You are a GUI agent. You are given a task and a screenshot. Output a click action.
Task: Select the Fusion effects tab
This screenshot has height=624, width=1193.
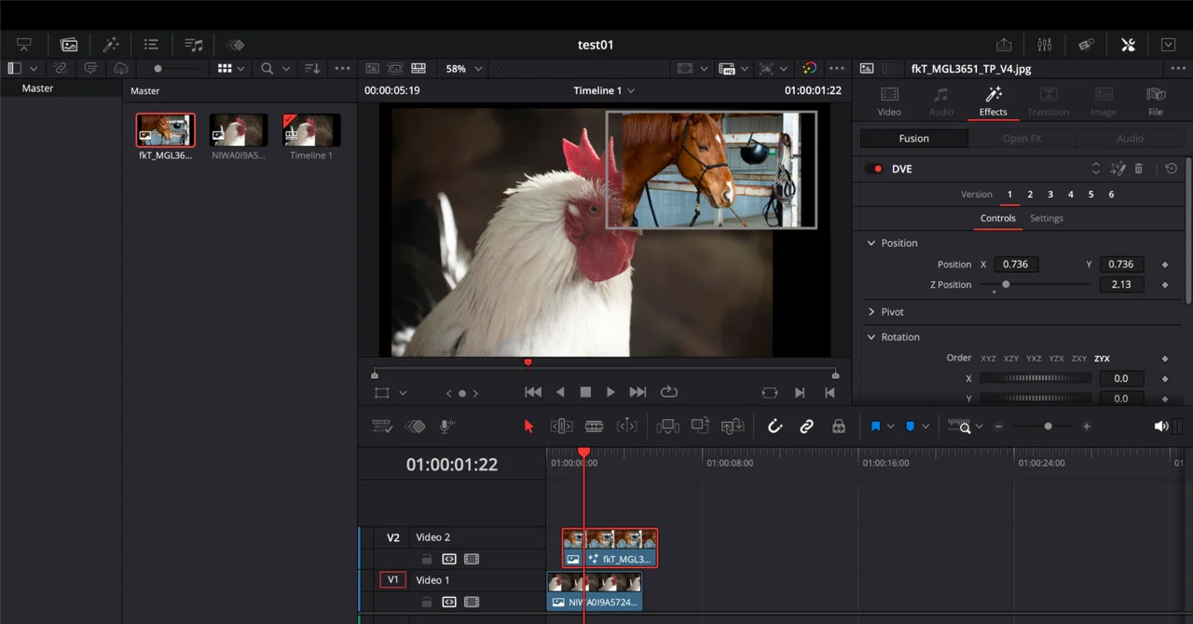(913, 139)
